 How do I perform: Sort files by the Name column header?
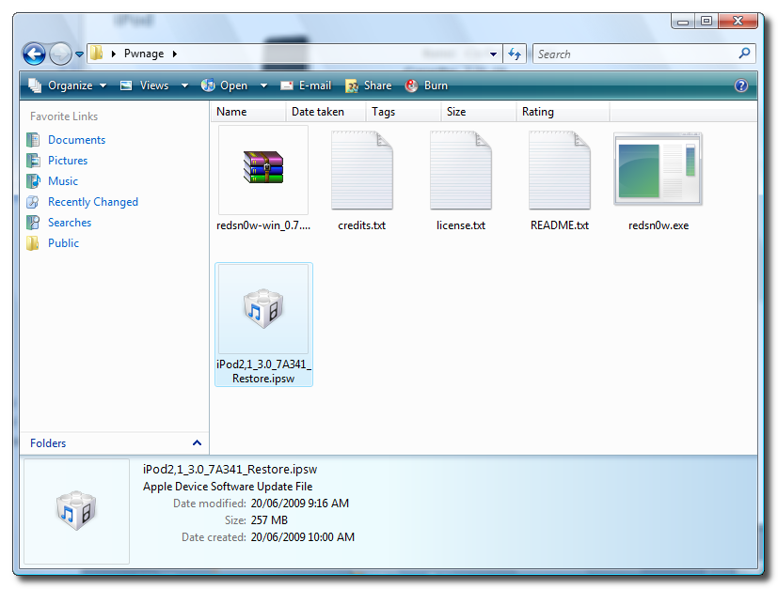pos(231,112)
